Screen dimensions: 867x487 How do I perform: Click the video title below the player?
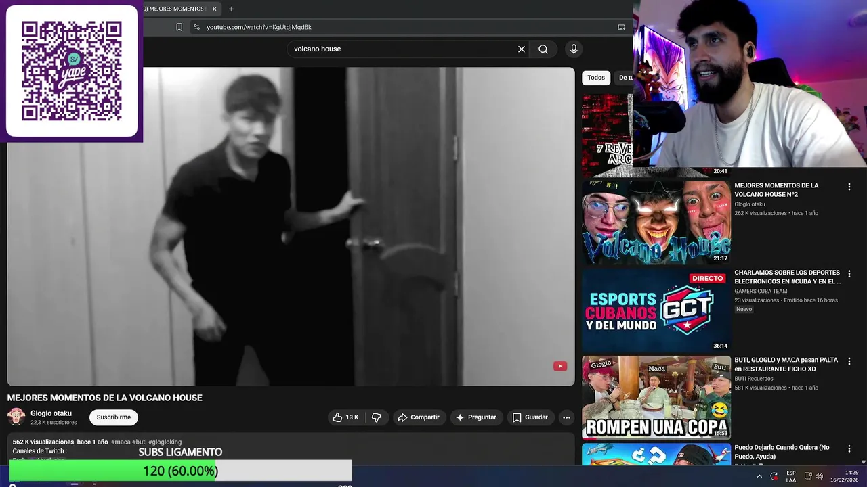point(105,398)
